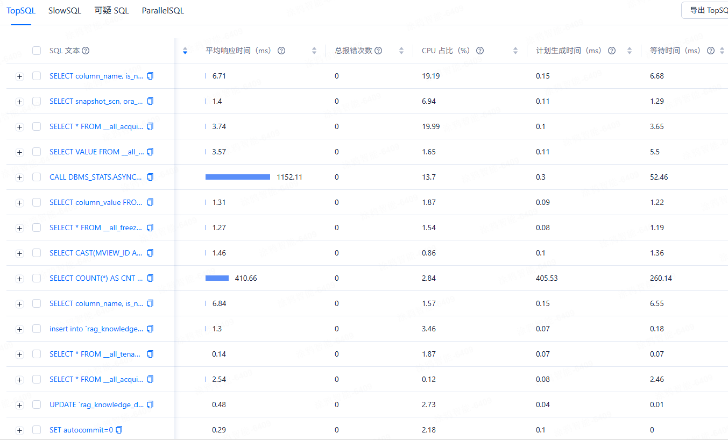Copy the CALL DBMS_STATS.ASYNC SQL text
This screenshot has height=440, width=728.
pos(150,177)
